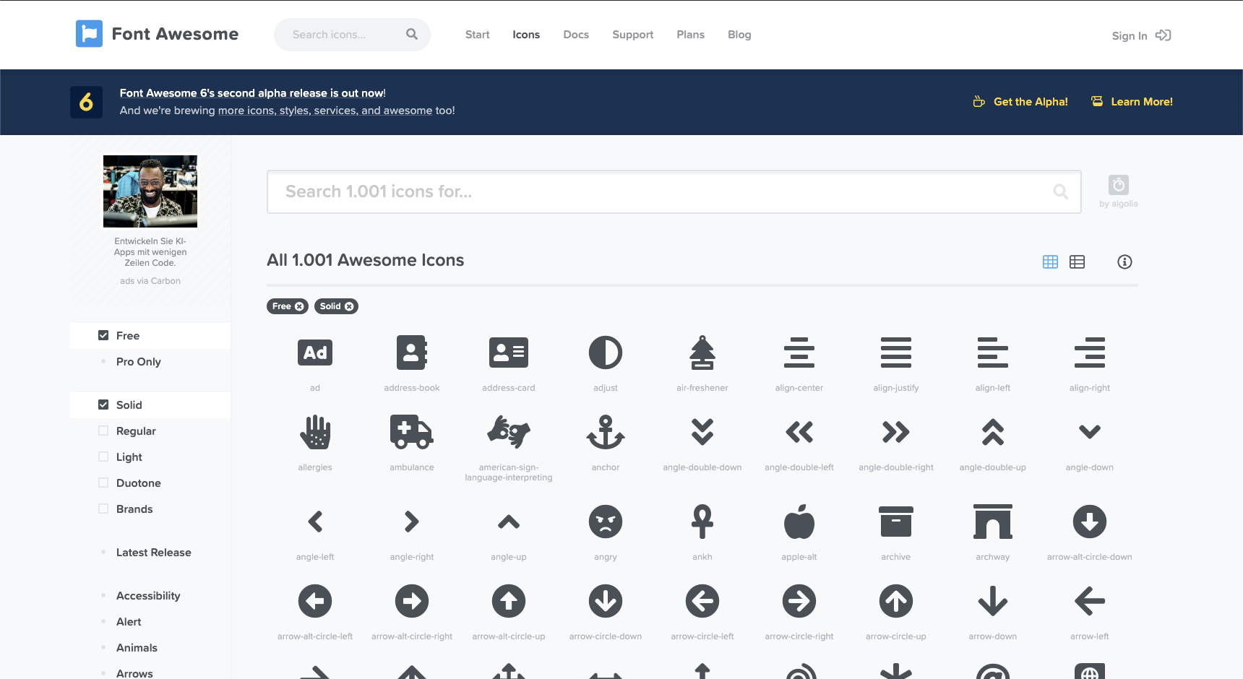Focus the header Search icons field
This screenshot has height=679, width=1243.
pos(352,35)
